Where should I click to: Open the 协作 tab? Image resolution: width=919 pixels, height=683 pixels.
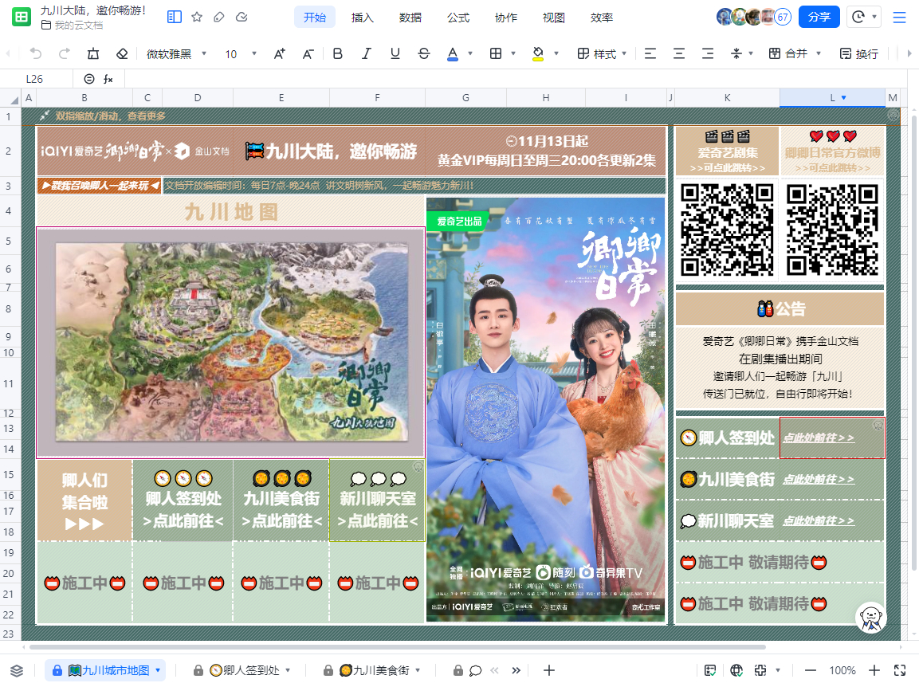(506, 18)
